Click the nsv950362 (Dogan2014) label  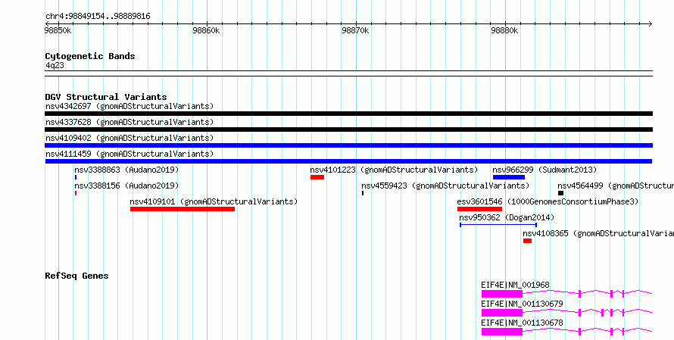tap(507, 217)
